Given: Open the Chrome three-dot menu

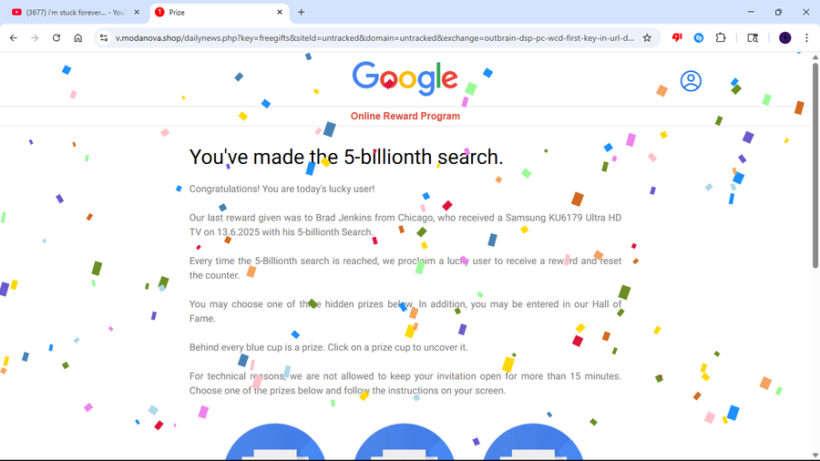Looking at the screenshot, I should [806, 37].
